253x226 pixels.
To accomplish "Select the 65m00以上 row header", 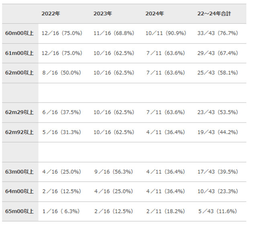I will pos(20,211).
